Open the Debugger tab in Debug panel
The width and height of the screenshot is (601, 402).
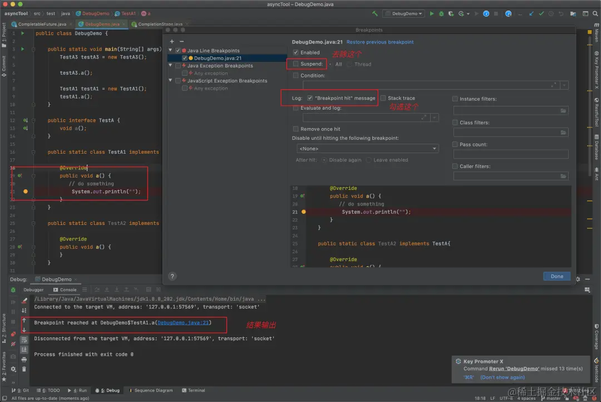tap(33, 290)
